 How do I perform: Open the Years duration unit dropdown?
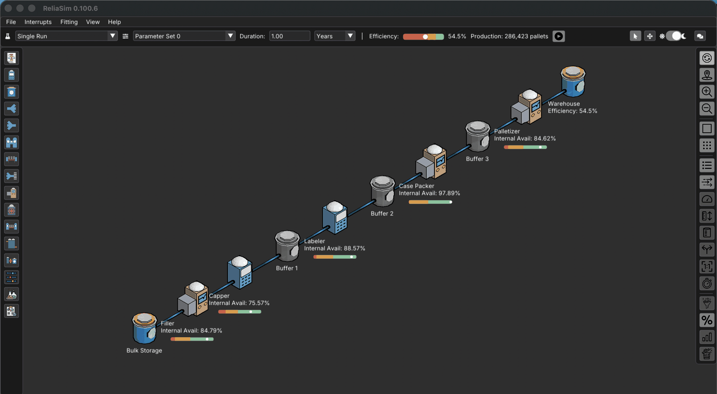pos(335,36)
